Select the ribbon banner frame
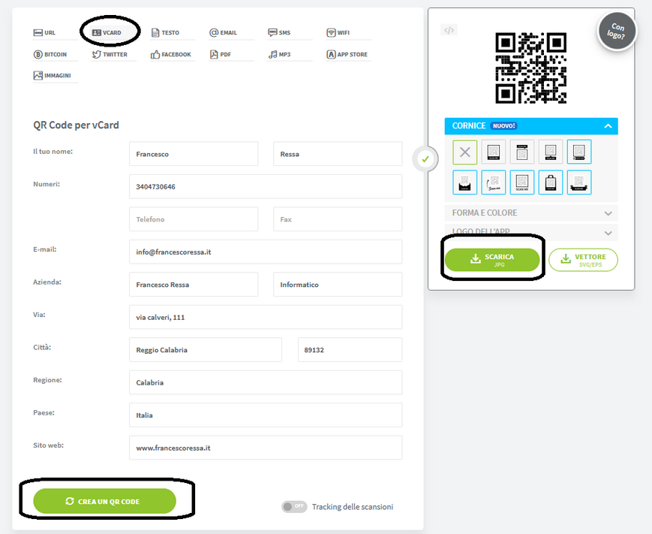 (579, 183)
